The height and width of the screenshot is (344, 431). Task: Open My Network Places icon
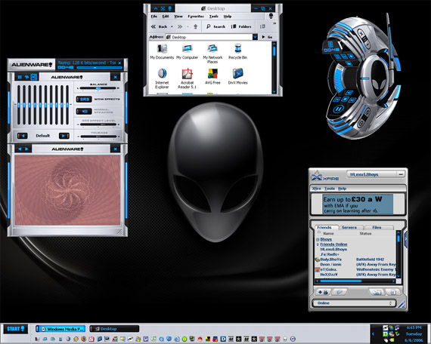[x=212, y=54]
